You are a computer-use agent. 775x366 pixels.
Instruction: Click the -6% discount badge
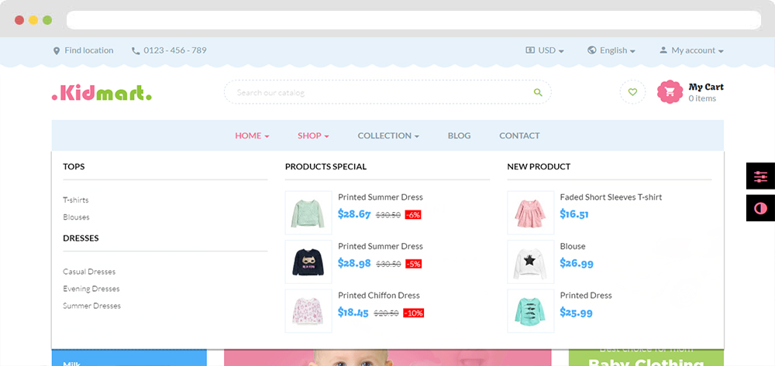tap(413, 215)
